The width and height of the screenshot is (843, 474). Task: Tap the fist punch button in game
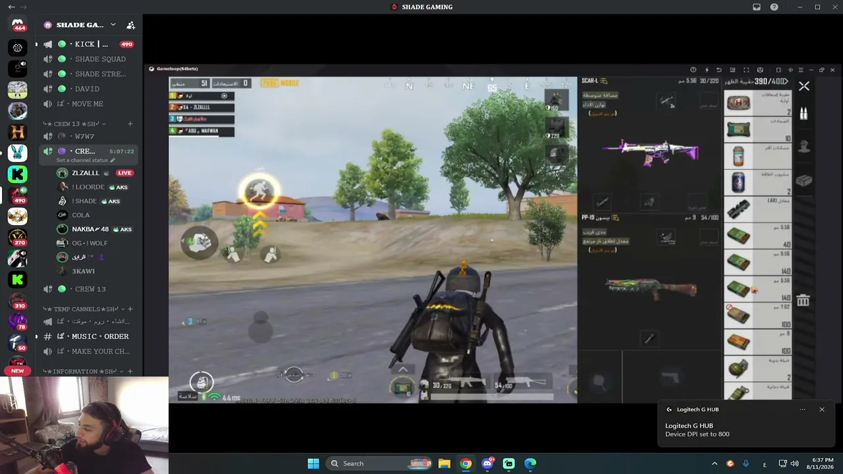point(200,243)
